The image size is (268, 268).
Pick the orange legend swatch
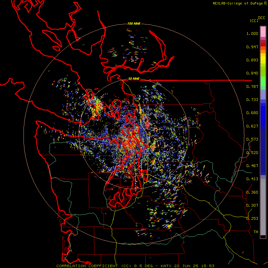tap(263, 52)
